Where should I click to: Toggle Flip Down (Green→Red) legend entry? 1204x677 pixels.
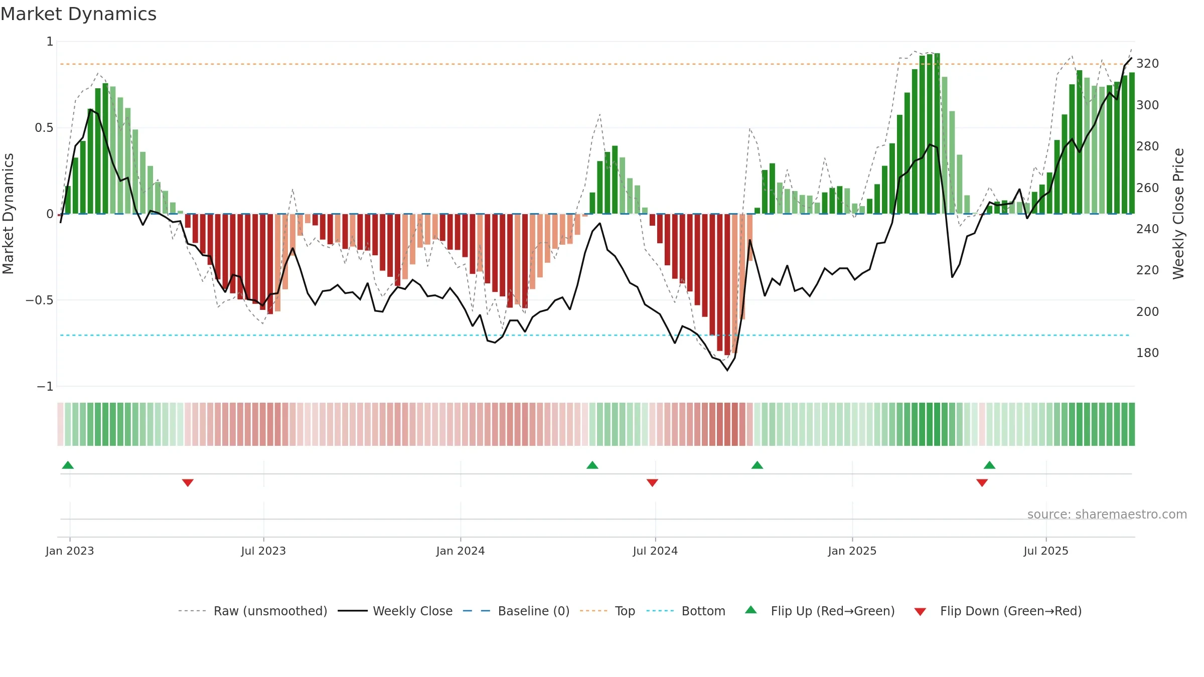[x=998, y=611]
